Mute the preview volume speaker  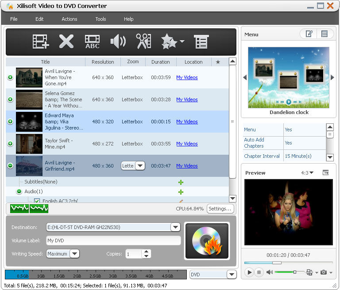coord(270,272)
